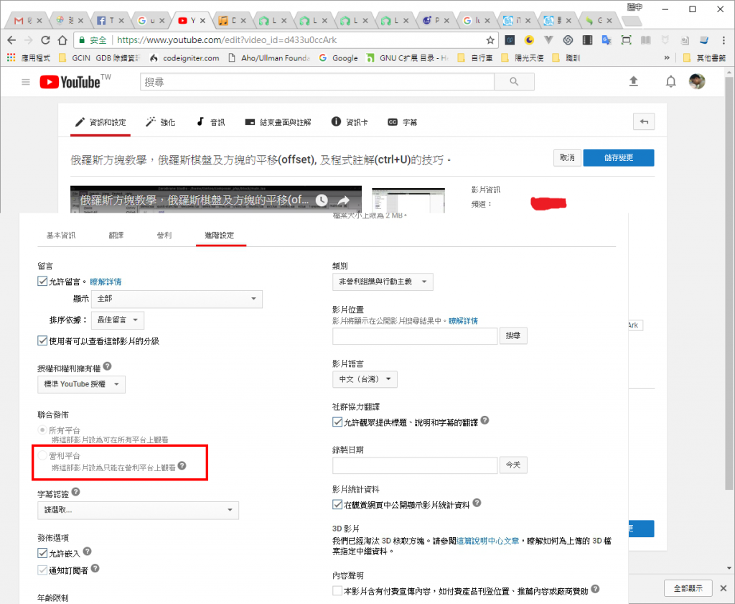Show help for 字幕認證
The width and height of the screenshot is (735, 604).
click(x=75, y=492)
